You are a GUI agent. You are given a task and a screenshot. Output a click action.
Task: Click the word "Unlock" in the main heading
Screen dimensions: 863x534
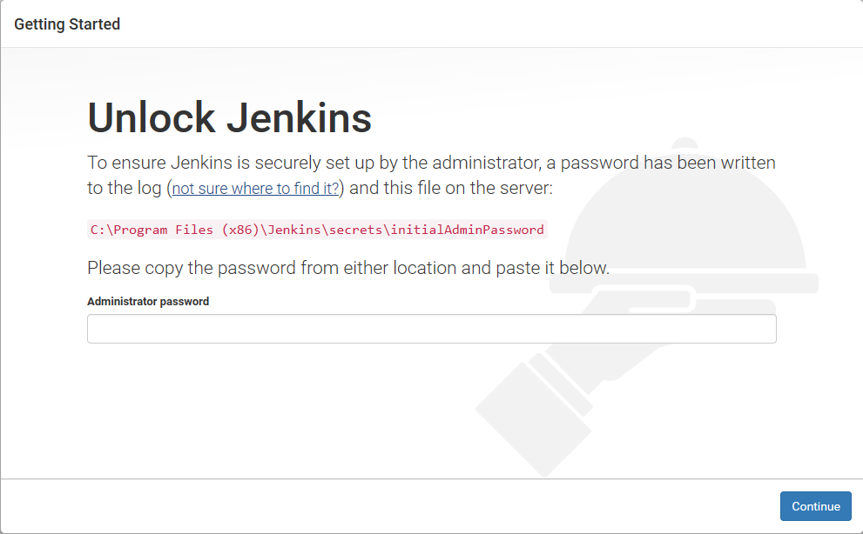(x=152, y=118)
